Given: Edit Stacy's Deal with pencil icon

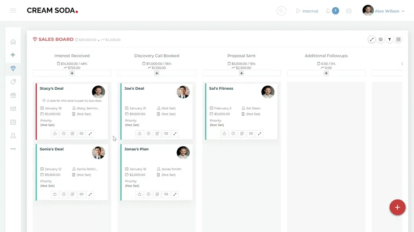Looking at the screenshot, I should coord(72,134).
